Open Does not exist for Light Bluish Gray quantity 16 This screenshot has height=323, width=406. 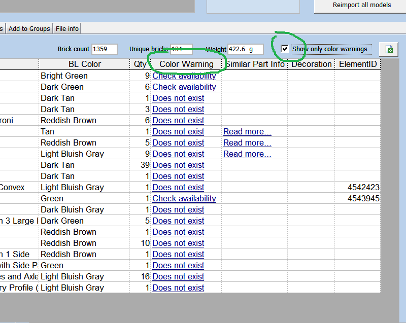click(x=178, y=276)
